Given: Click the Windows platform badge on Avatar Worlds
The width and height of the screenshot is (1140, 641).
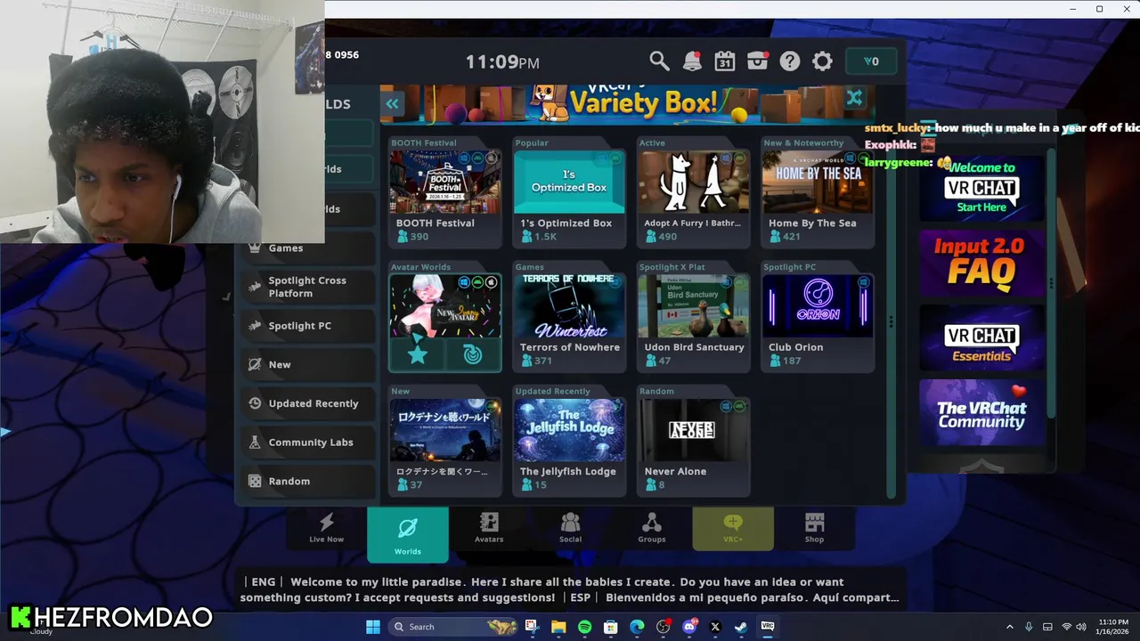Looking at the screenshot, I should (x=464, y=282).
